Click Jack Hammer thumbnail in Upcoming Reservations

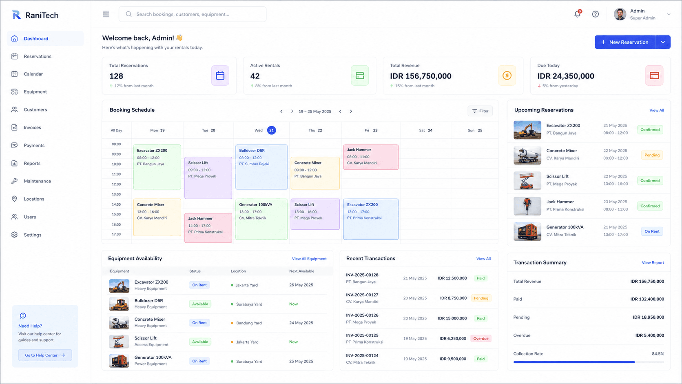[527, 206]
